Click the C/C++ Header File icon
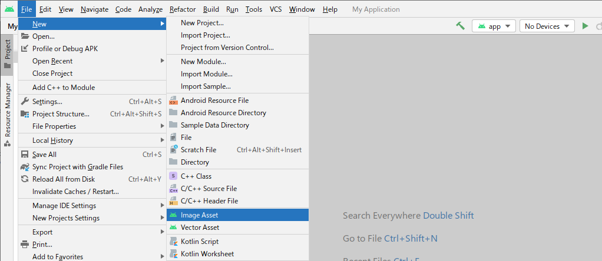 174,200
